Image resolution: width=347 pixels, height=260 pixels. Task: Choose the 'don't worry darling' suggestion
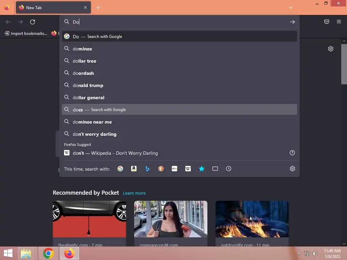pos(180,134)
